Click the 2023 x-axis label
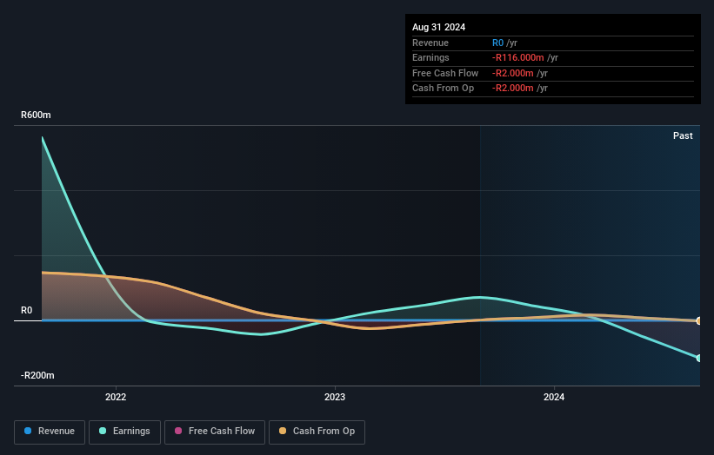Image resolution: width=714 pixels, height=455 pixels. (x=335, y=397)
